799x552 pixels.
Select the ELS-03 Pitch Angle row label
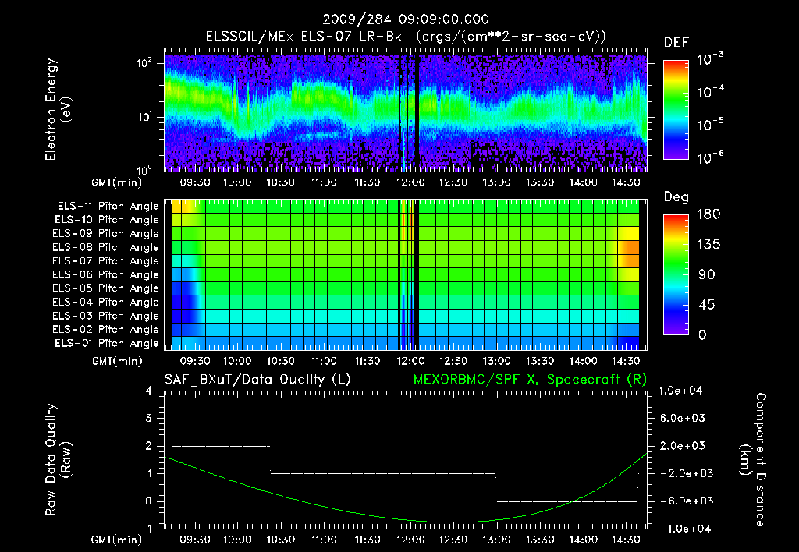[x=105, y=316]
